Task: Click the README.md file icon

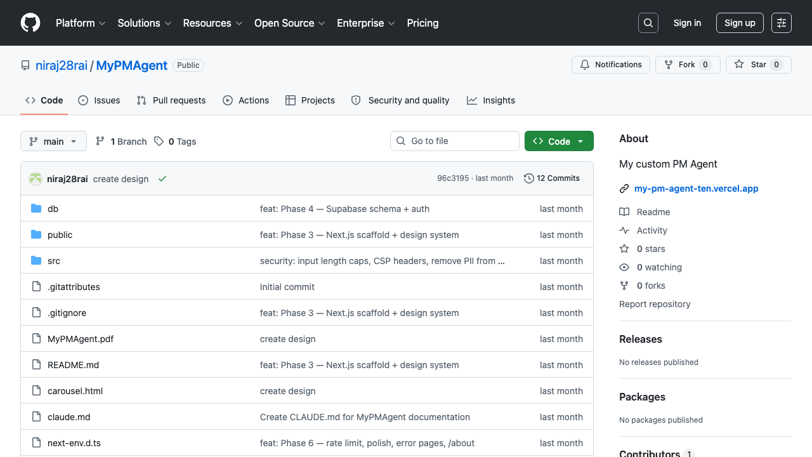Action: [x=36, y=365]
